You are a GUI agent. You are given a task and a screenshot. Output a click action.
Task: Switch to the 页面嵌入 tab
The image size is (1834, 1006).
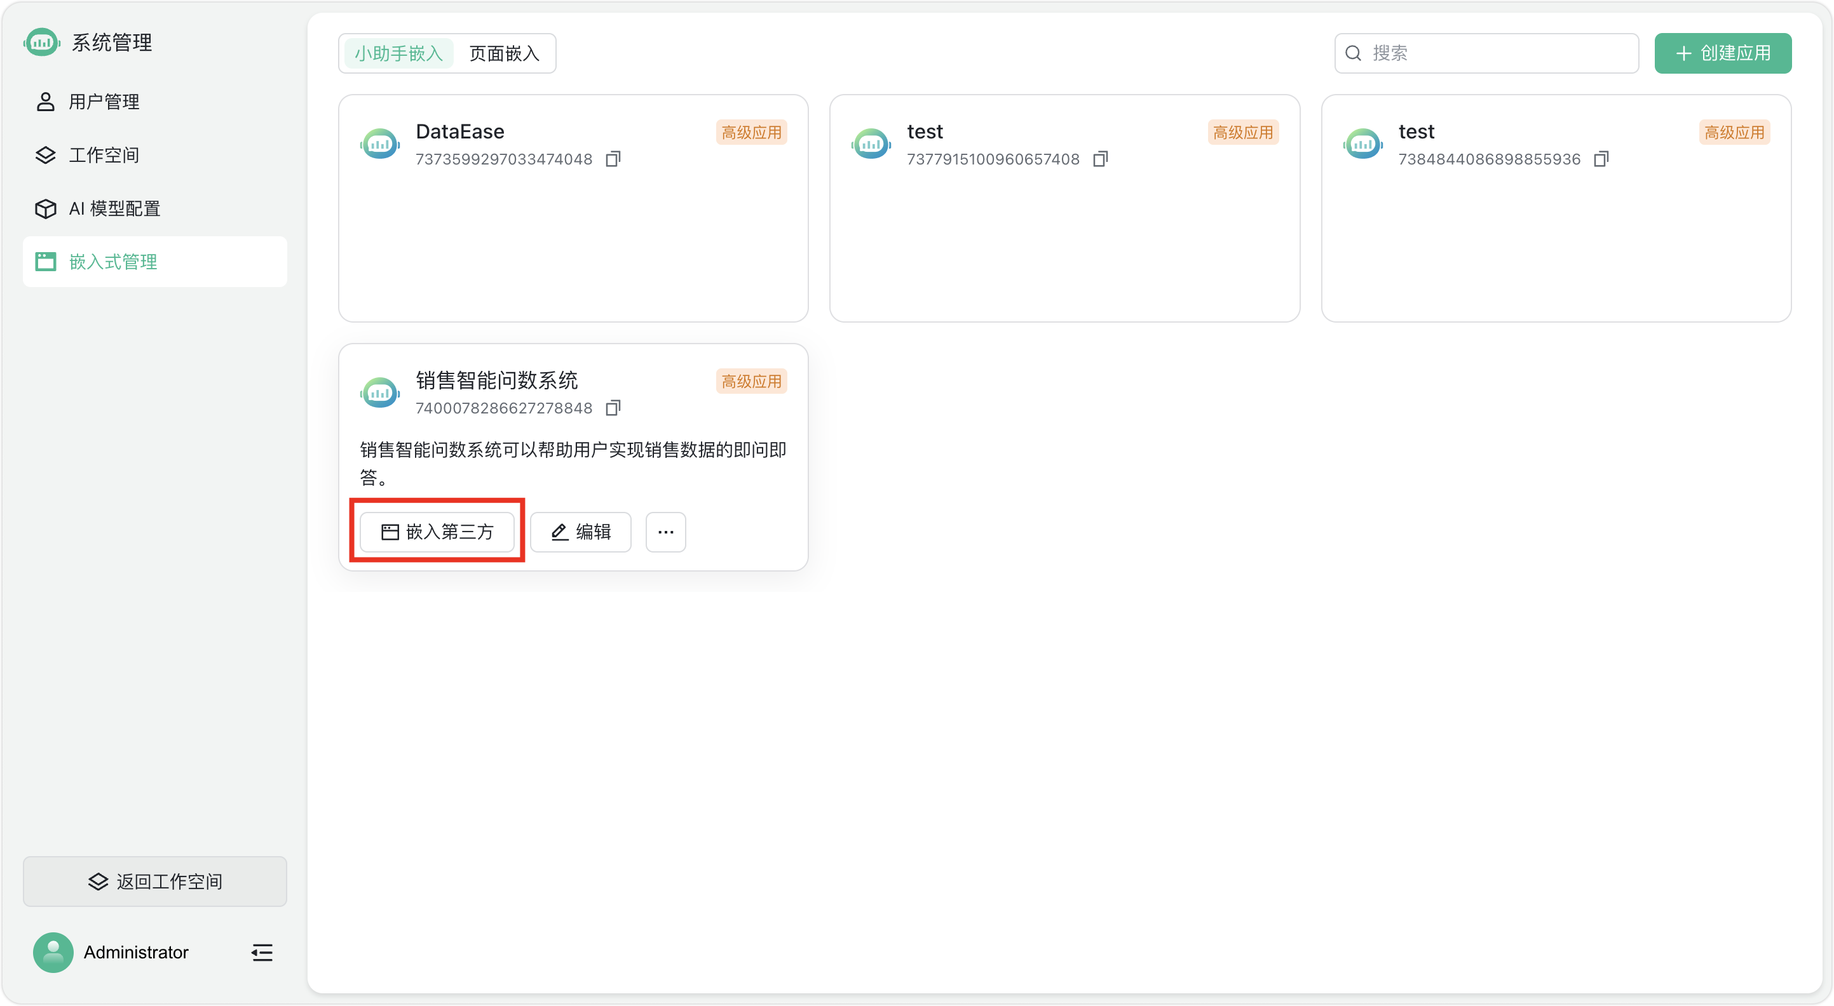504,53
